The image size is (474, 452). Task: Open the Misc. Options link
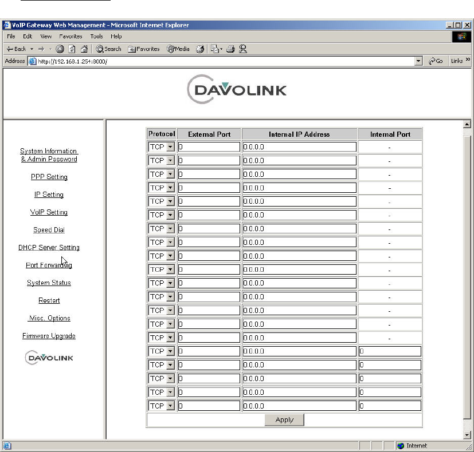pos(49,318)
